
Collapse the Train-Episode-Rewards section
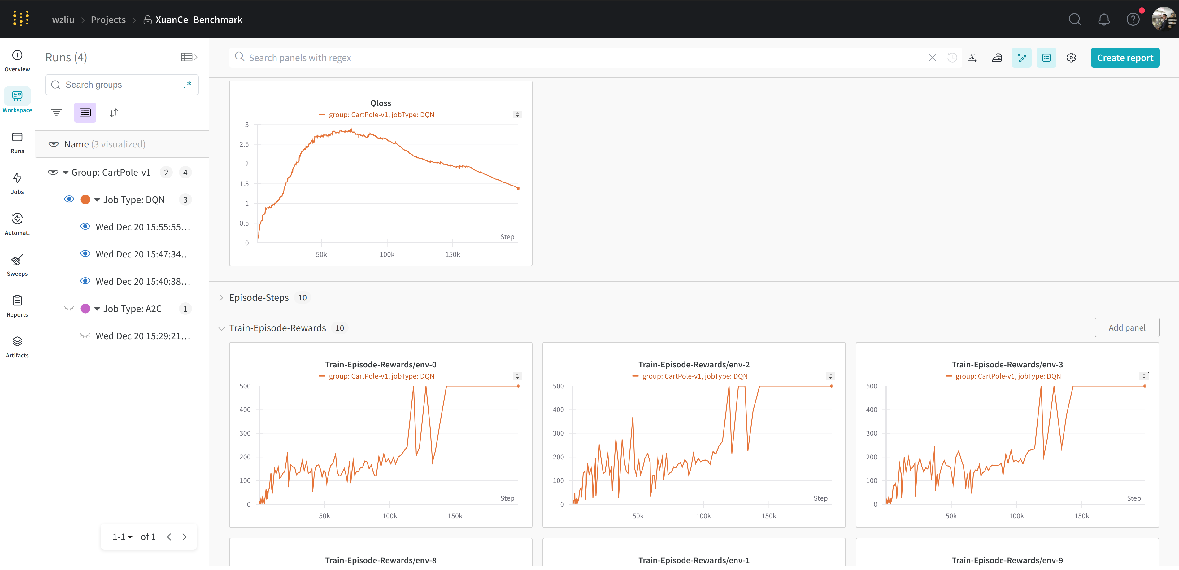coord(221,328)
